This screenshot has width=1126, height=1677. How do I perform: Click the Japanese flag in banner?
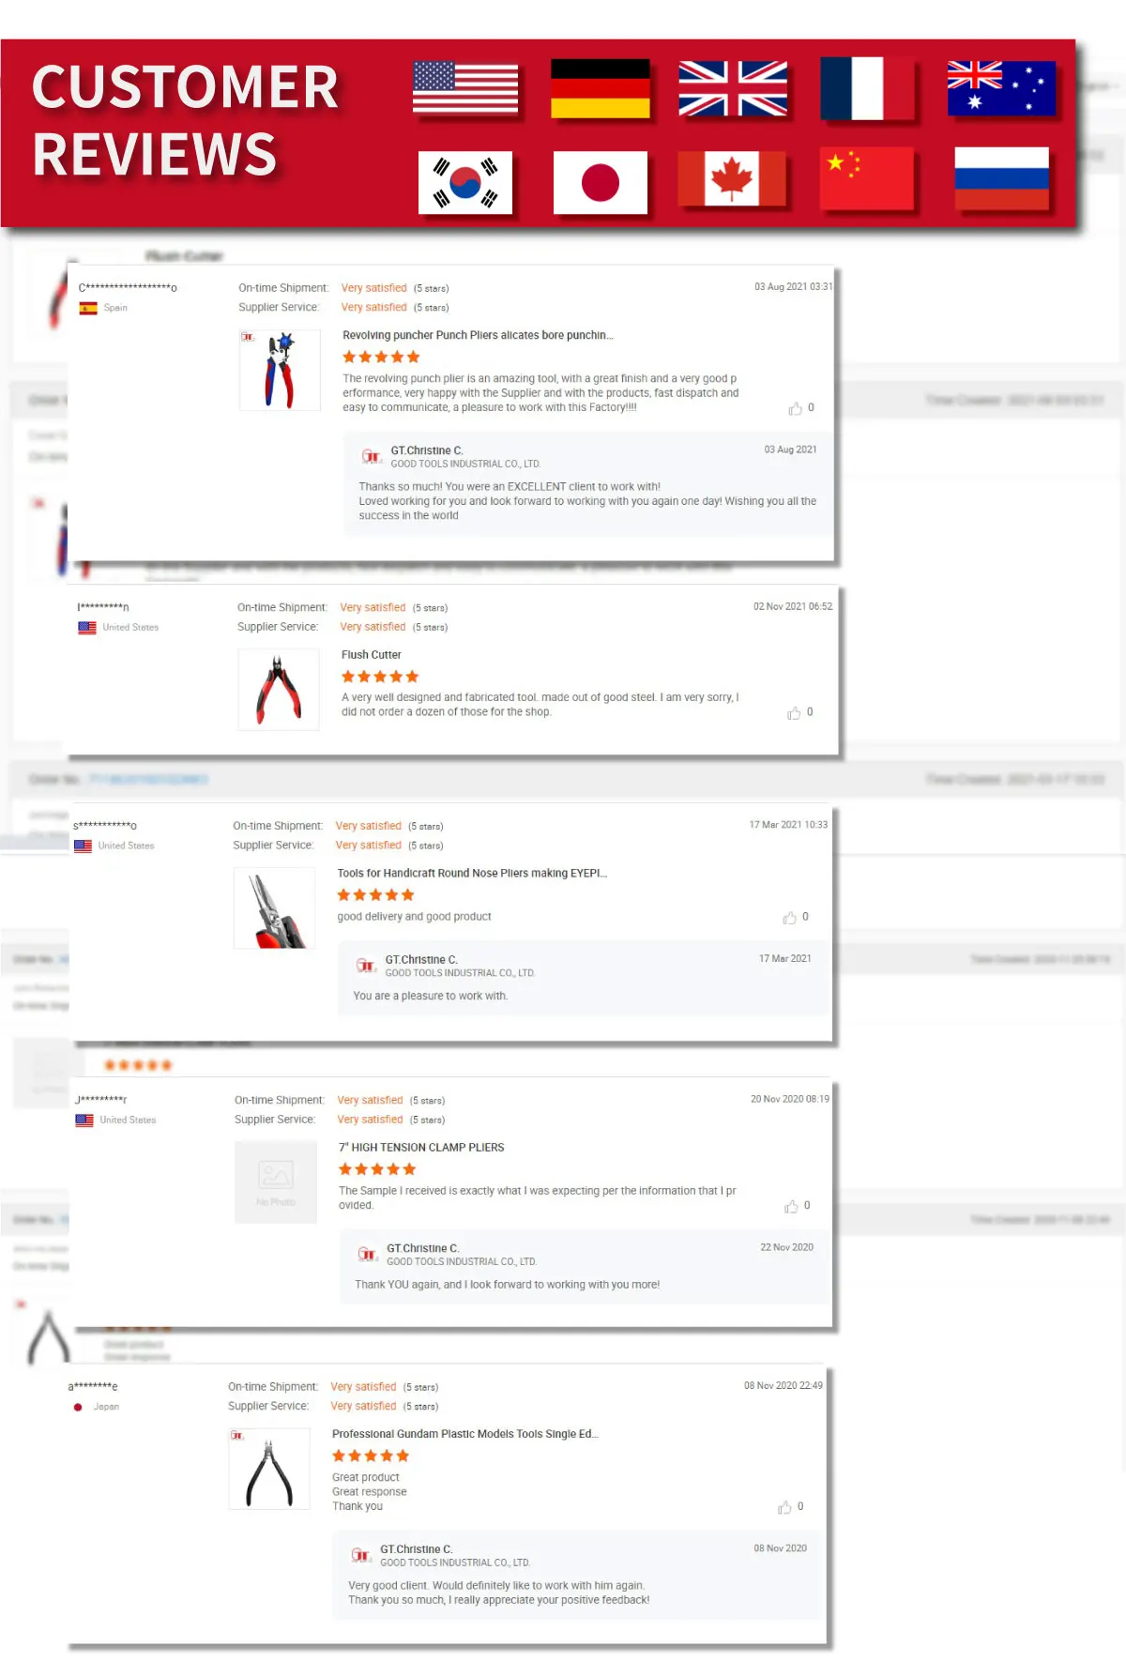click(601, 183)
